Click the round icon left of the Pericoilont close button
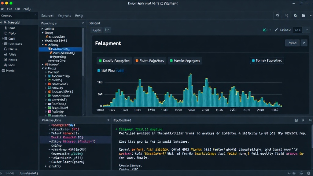 (x=303, y=120)
